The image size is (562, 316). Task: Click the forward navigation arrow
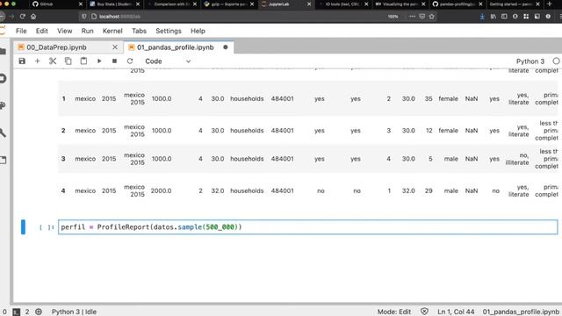click(x=11, y=17)
